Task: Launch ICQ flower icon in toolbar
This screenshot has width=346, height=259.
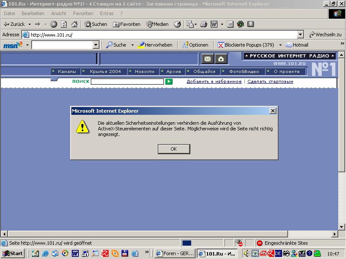Action: [x=240, y=24]
